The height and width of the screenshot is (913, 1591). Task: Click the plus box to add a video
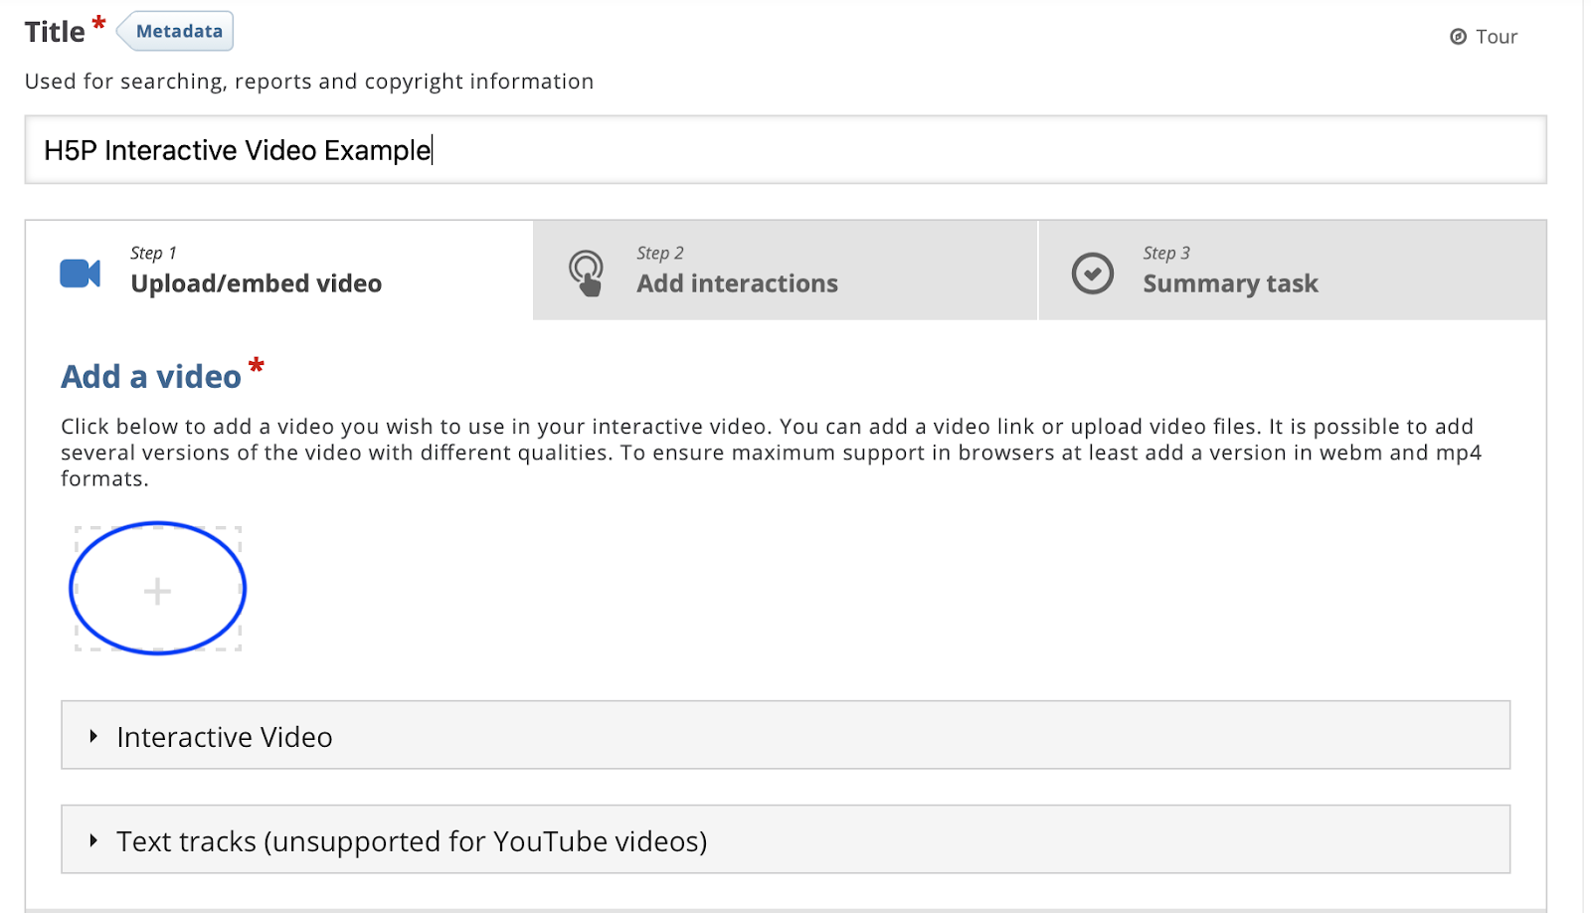(x=158, y=589)
